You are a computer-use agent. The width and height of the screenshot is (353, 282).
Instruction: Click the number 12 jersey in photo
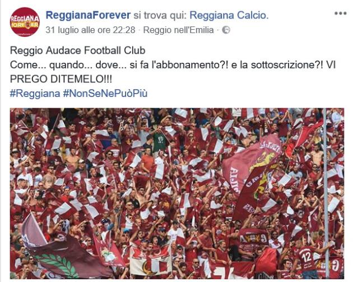[306, 258]
